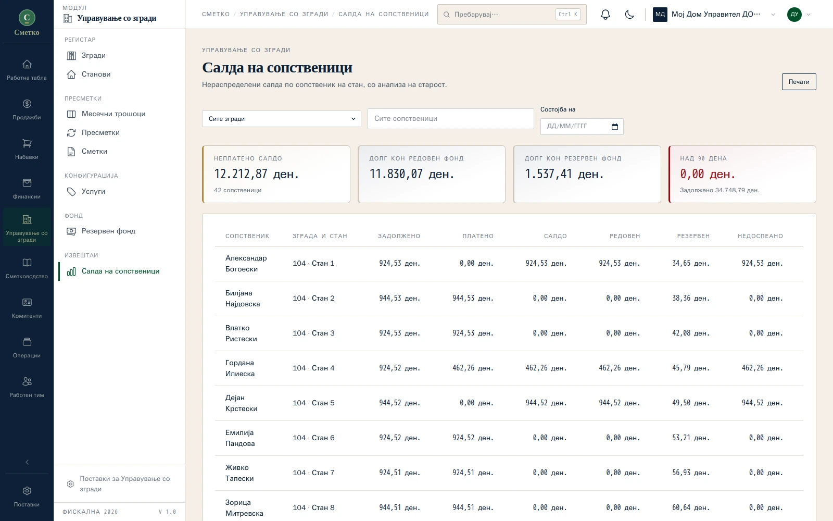Click the Сите сопственици input field
Screen dimensions: 833x521
[451, 119]
